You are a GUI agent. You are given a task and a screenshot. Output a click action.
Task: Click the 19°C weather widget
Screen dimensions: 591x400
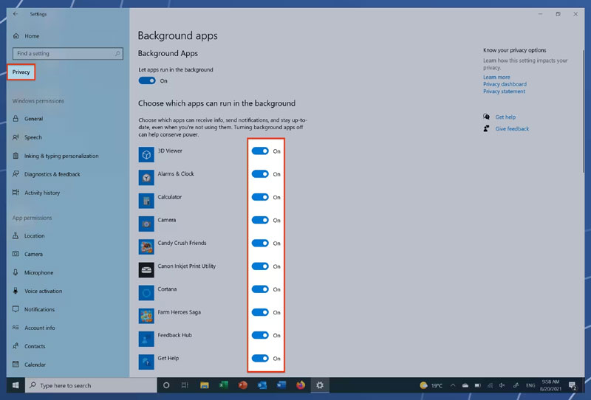coord(431,385)
